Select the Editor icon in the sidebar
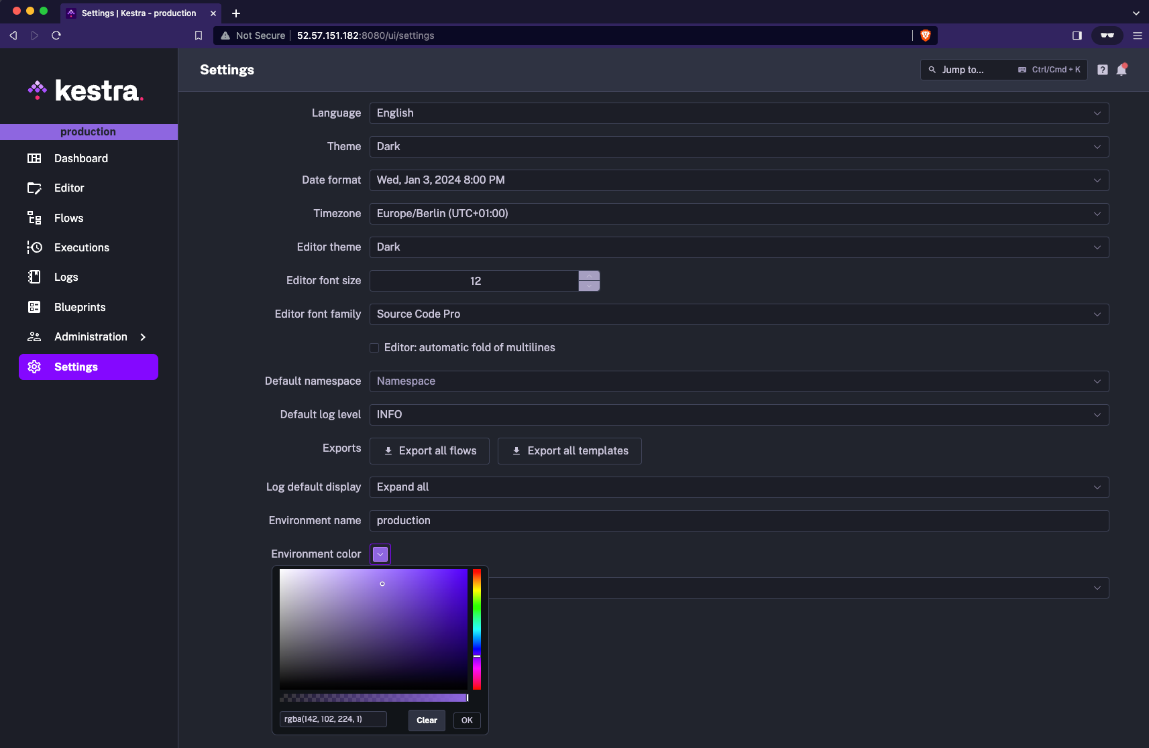The width and height of the screenshot is (1149, 748). click(x=34, y=188)
